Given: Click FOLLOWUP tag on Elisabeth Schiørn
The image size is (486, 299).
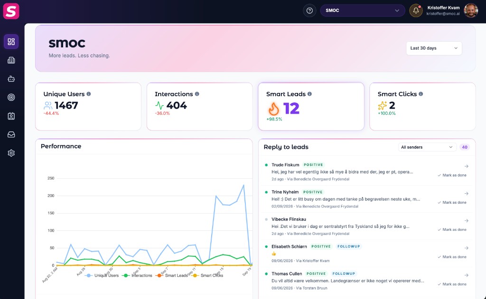Looking at the screenshot, I should [x=349, y=246].
